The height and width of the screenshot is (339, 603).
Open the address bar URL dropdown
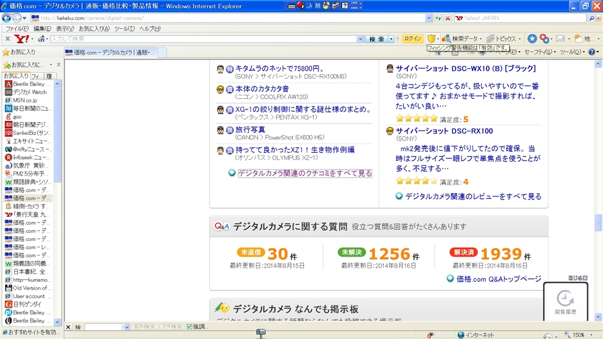tap(429, 18)
